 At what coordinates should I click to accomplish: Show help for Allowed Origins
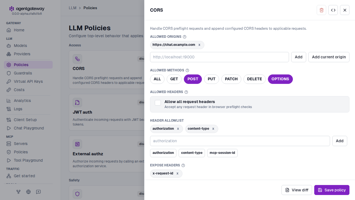tap(185, 37)
